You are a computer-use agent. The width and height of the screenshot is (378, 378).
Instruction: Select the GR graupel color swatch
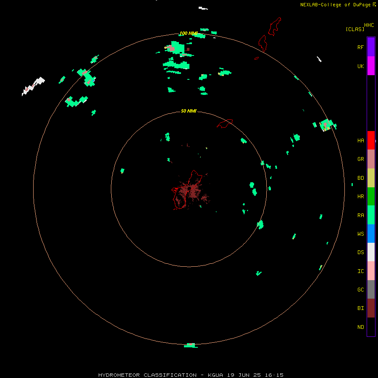tap(371, 159)
